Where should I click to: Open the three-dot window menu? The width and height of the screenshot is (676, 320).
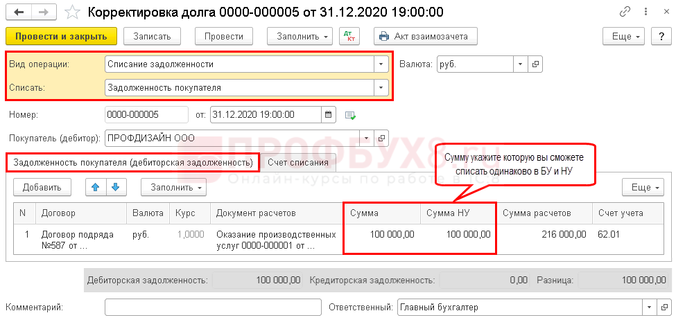pos(645,12)
